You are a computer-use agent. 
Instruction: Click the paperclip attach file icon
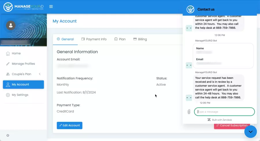click(189, 112)
